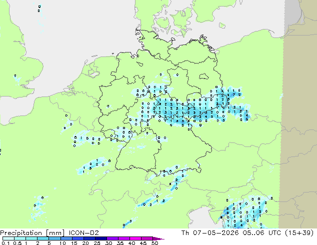Click the '0.5' legend scale label
This screenshot has height=245, width=317.
tap(17, 243)
